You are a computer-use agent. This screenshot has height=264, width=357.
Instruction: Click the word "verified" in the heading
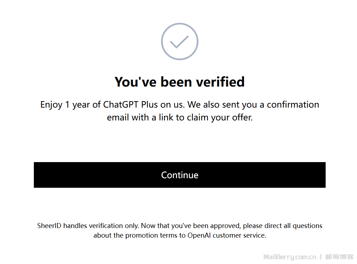(x=220, y=82)
